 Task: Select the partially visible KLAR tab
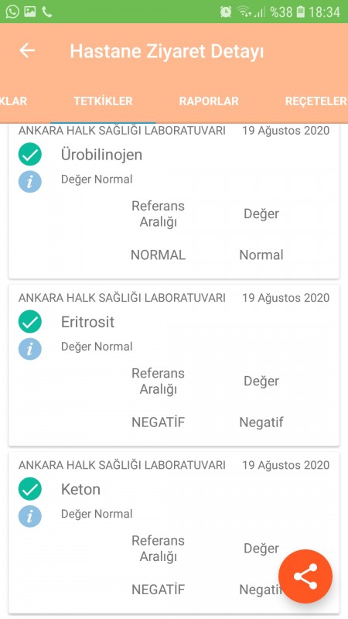tap(13, 101)
